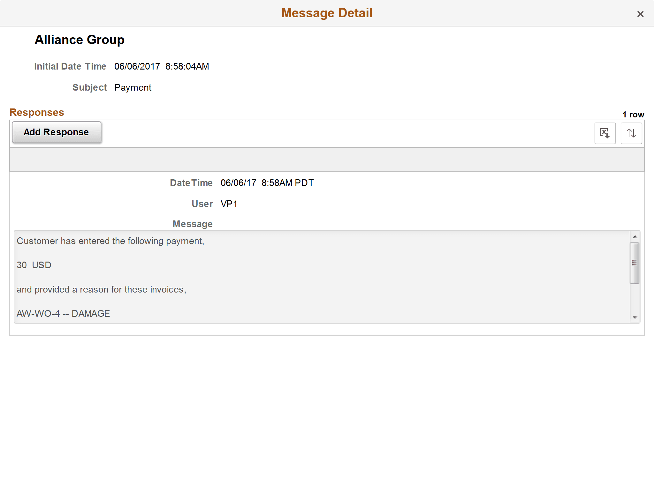The image size is (654, 490).
Task: Select the Subject value Payment
Action: tap(133, 87)
